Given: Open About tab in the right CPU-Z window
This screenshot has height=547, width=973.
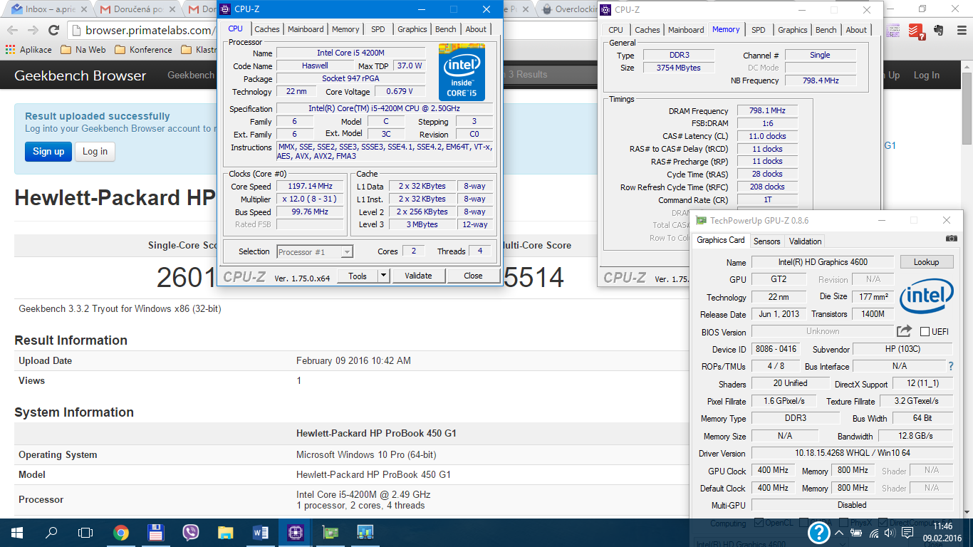Looking at the screenshot, I should 856,30.
